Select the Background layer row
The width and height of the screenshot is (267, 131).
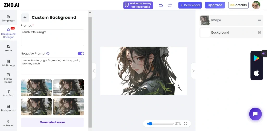click(x=231, y=32)
